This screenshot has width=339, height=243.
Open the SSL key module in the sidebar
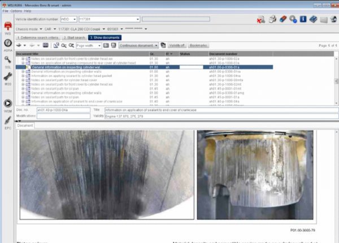coord(8,60)
